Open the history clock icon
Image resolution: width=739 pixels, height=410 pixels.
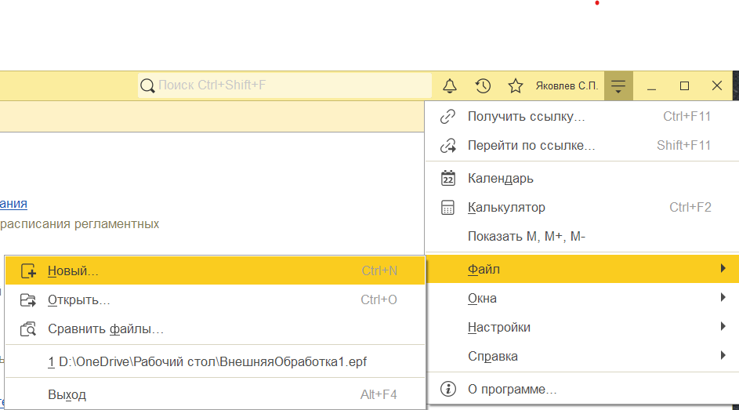click(483, 85)
